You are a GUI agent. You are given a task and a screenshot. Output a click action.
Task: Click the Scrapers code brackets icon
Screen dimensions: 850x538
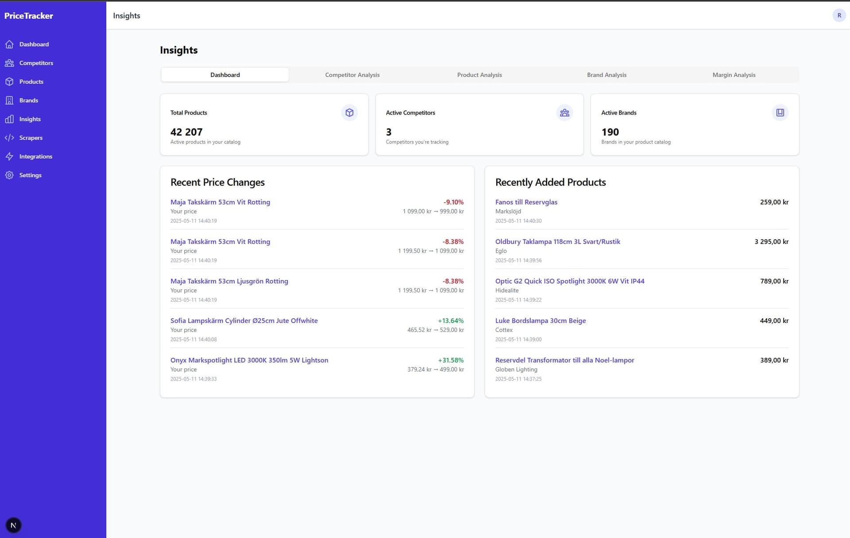point(9,138)
